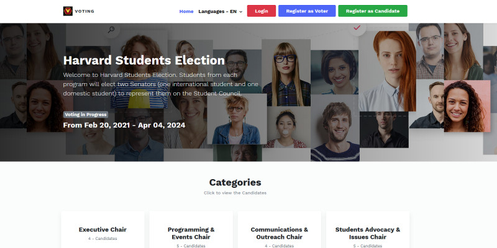The image size is (497, 248).
Task: Click the magnifier search icon in banner
Action: point(111,29)
